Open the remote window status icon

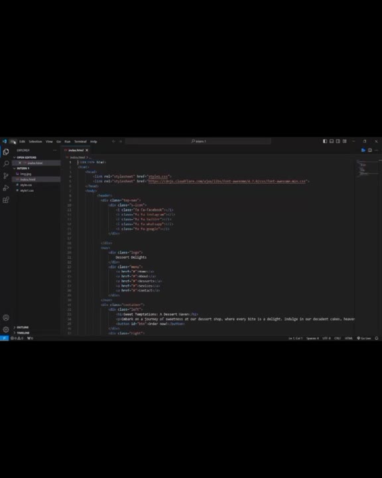point(4,338)
